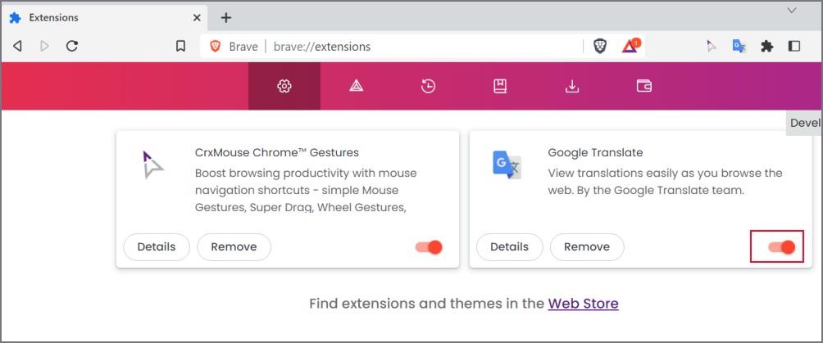Viewport: 823px width, 343px height.
Task: Open History clock icon
Action: pos(428,86)
